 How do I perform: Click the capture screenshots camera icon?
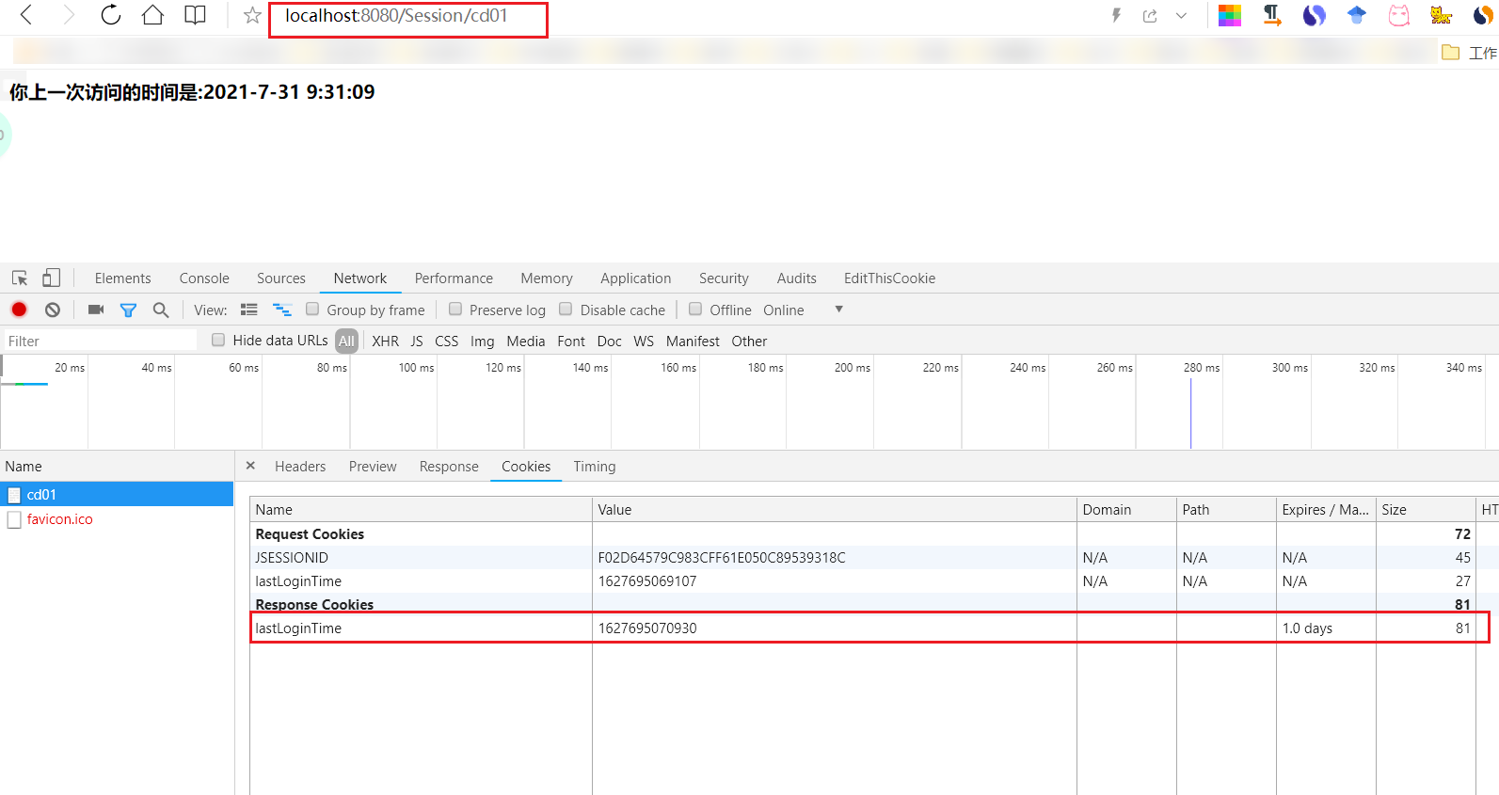(x=96, y=310)
